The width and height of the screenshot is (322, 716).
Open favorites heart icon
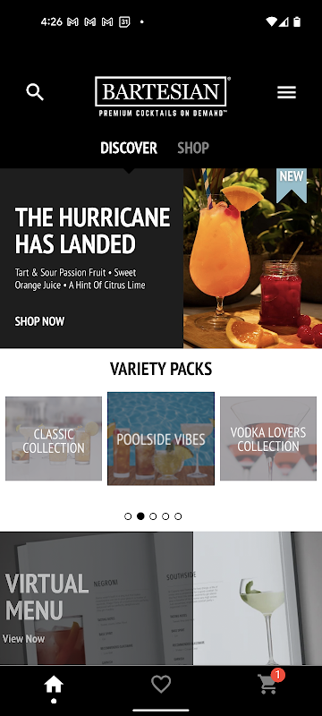(161, 684)
